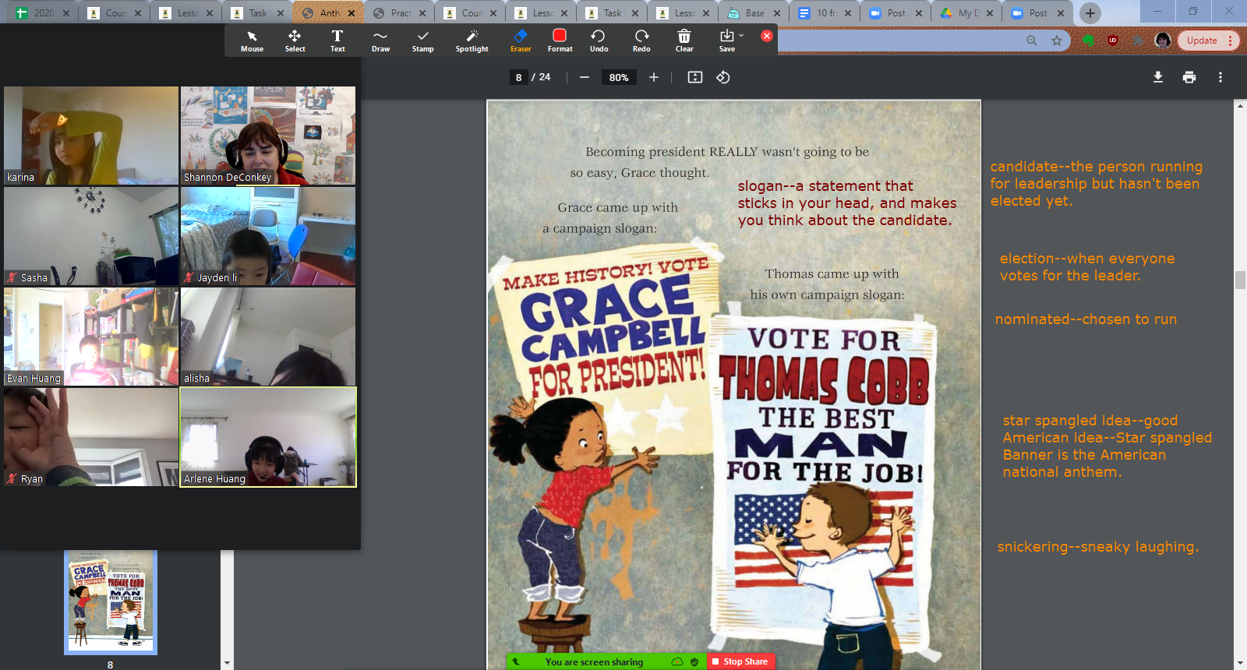Click the thumbnail panel scroll-down arrow
The image size is (1247, 670).
pyautogui.click(x=227, y=663)
